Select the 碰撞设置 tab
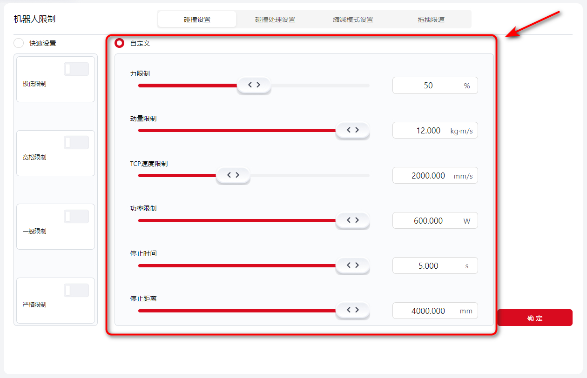 [x=197, y=20]
